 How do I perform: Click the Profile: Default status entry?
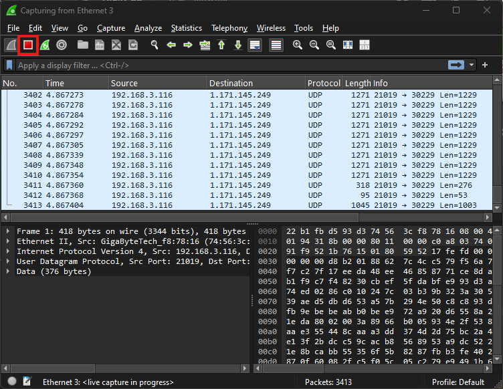click(458, 382)
